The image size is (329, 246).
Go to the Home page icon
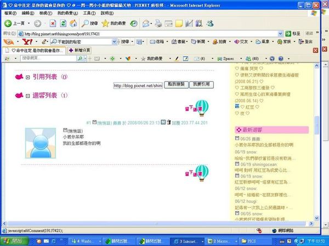pyautogui.click(x=73, y=24)
